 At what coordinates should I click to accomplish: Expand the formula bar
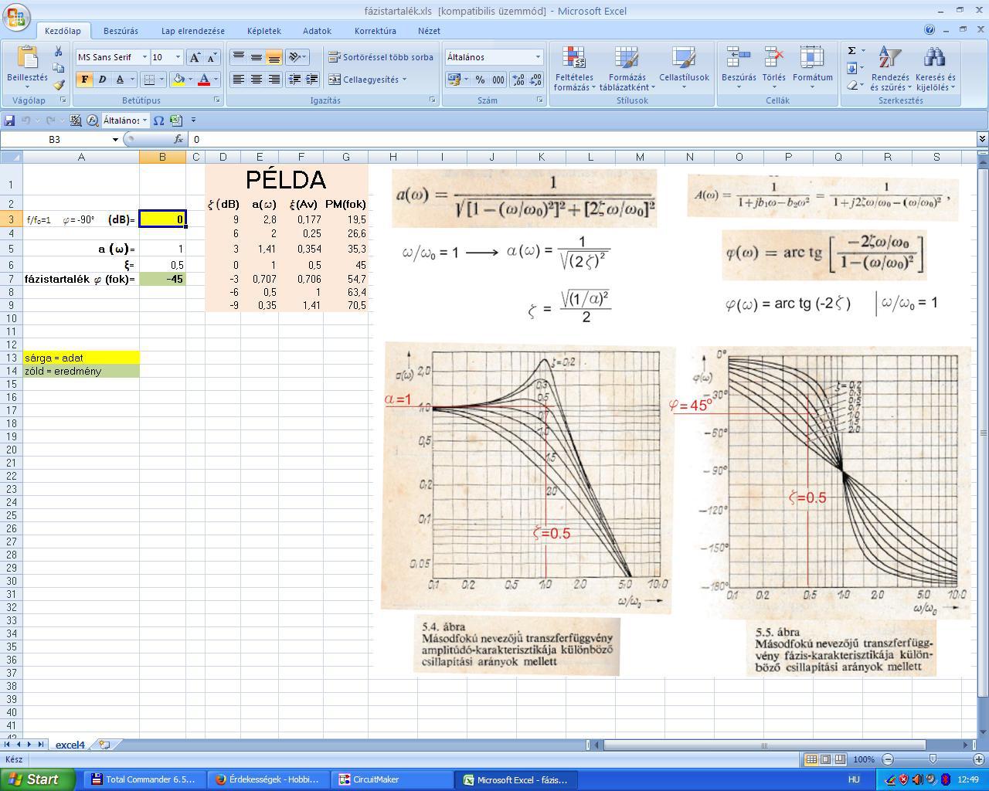(x=982, y=139)
